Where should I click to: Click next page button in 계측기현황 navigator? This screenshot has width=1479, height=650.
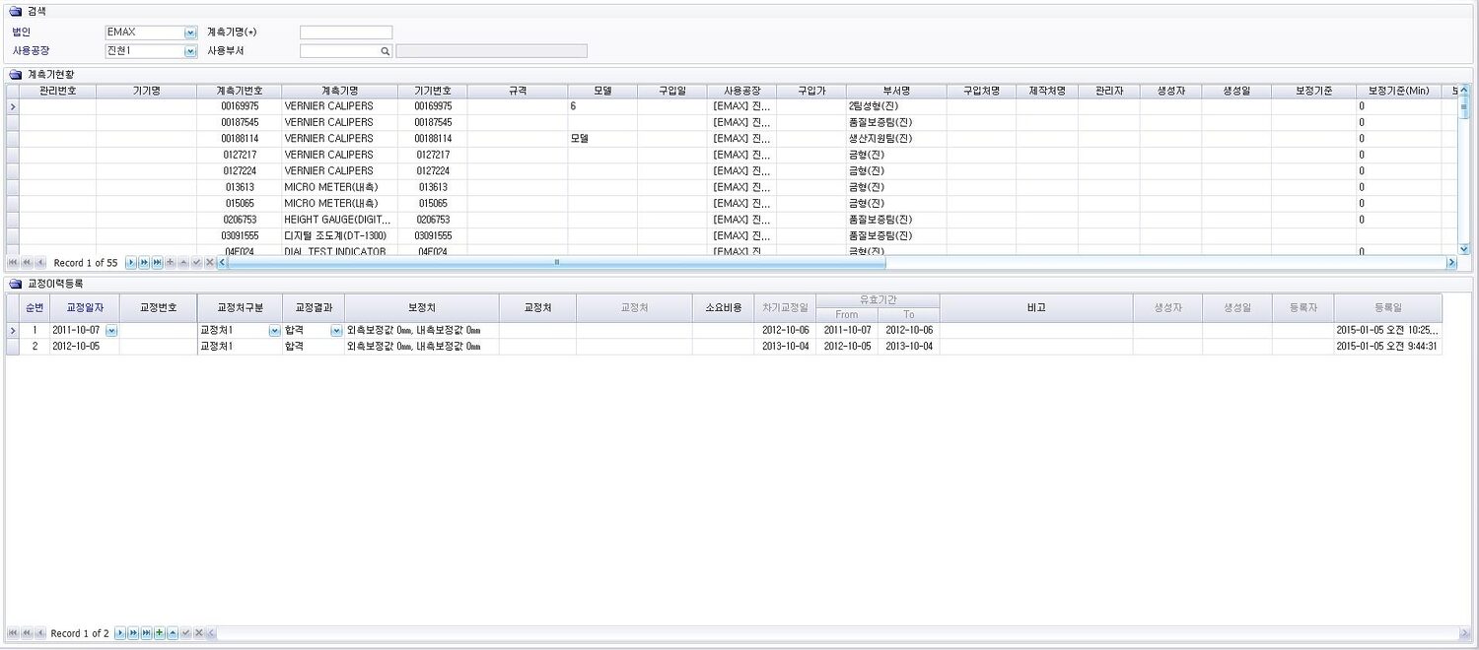coord(144,263)
